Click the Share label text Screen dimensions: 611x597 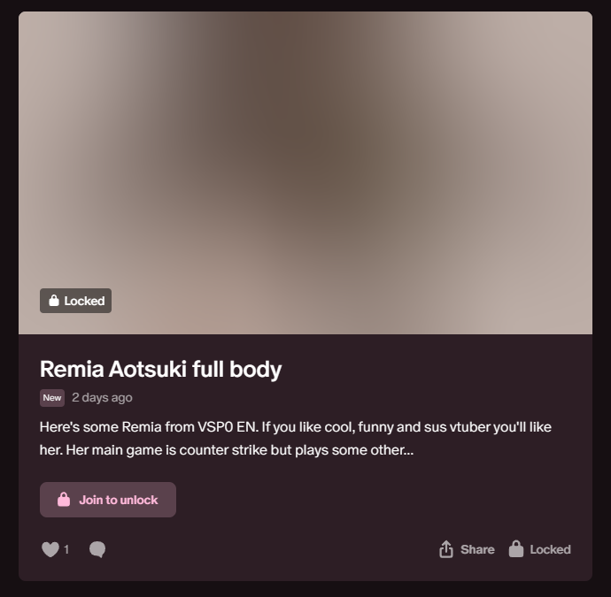[x=477, y=549]
